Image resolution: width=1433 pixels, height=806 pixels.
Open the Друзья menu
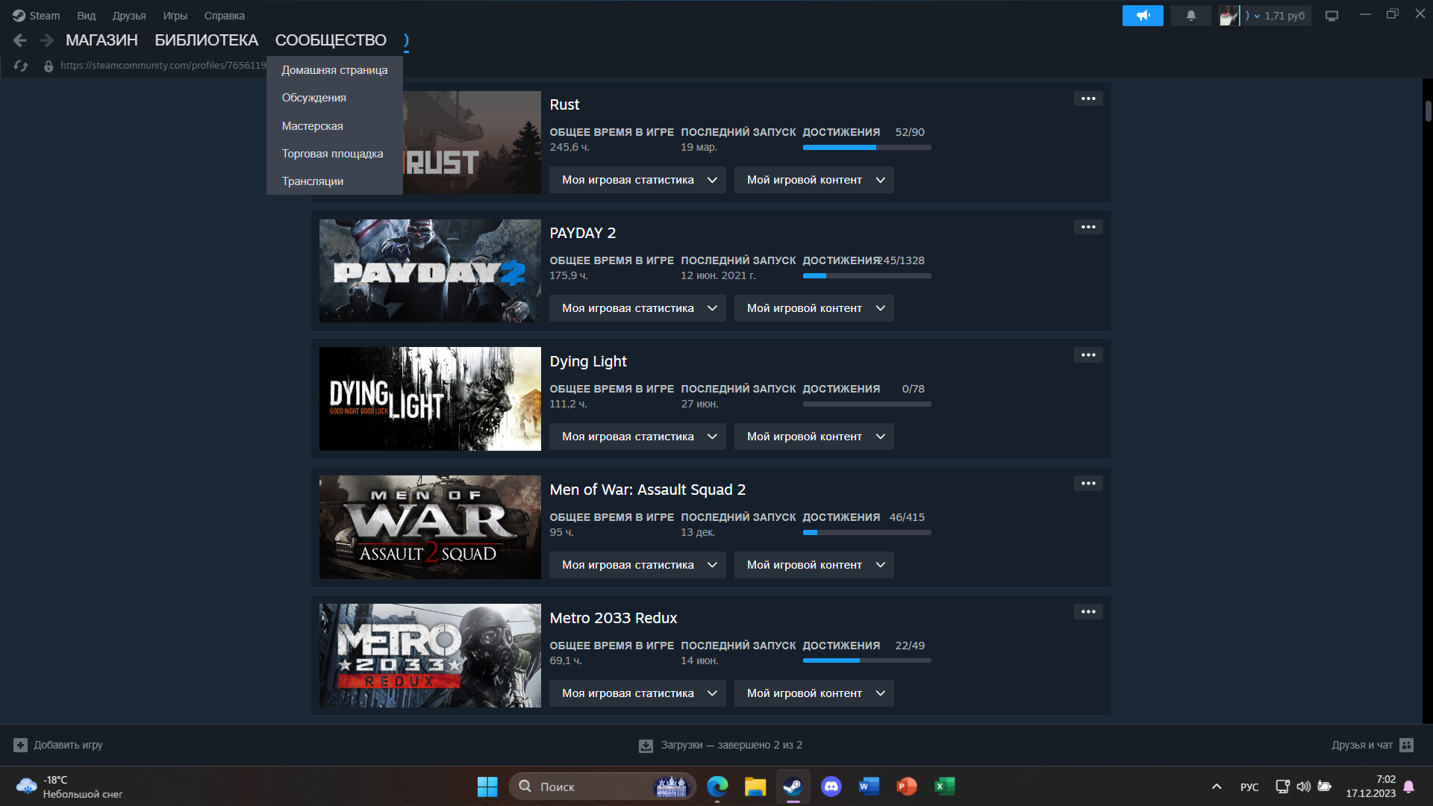(129, 16)
